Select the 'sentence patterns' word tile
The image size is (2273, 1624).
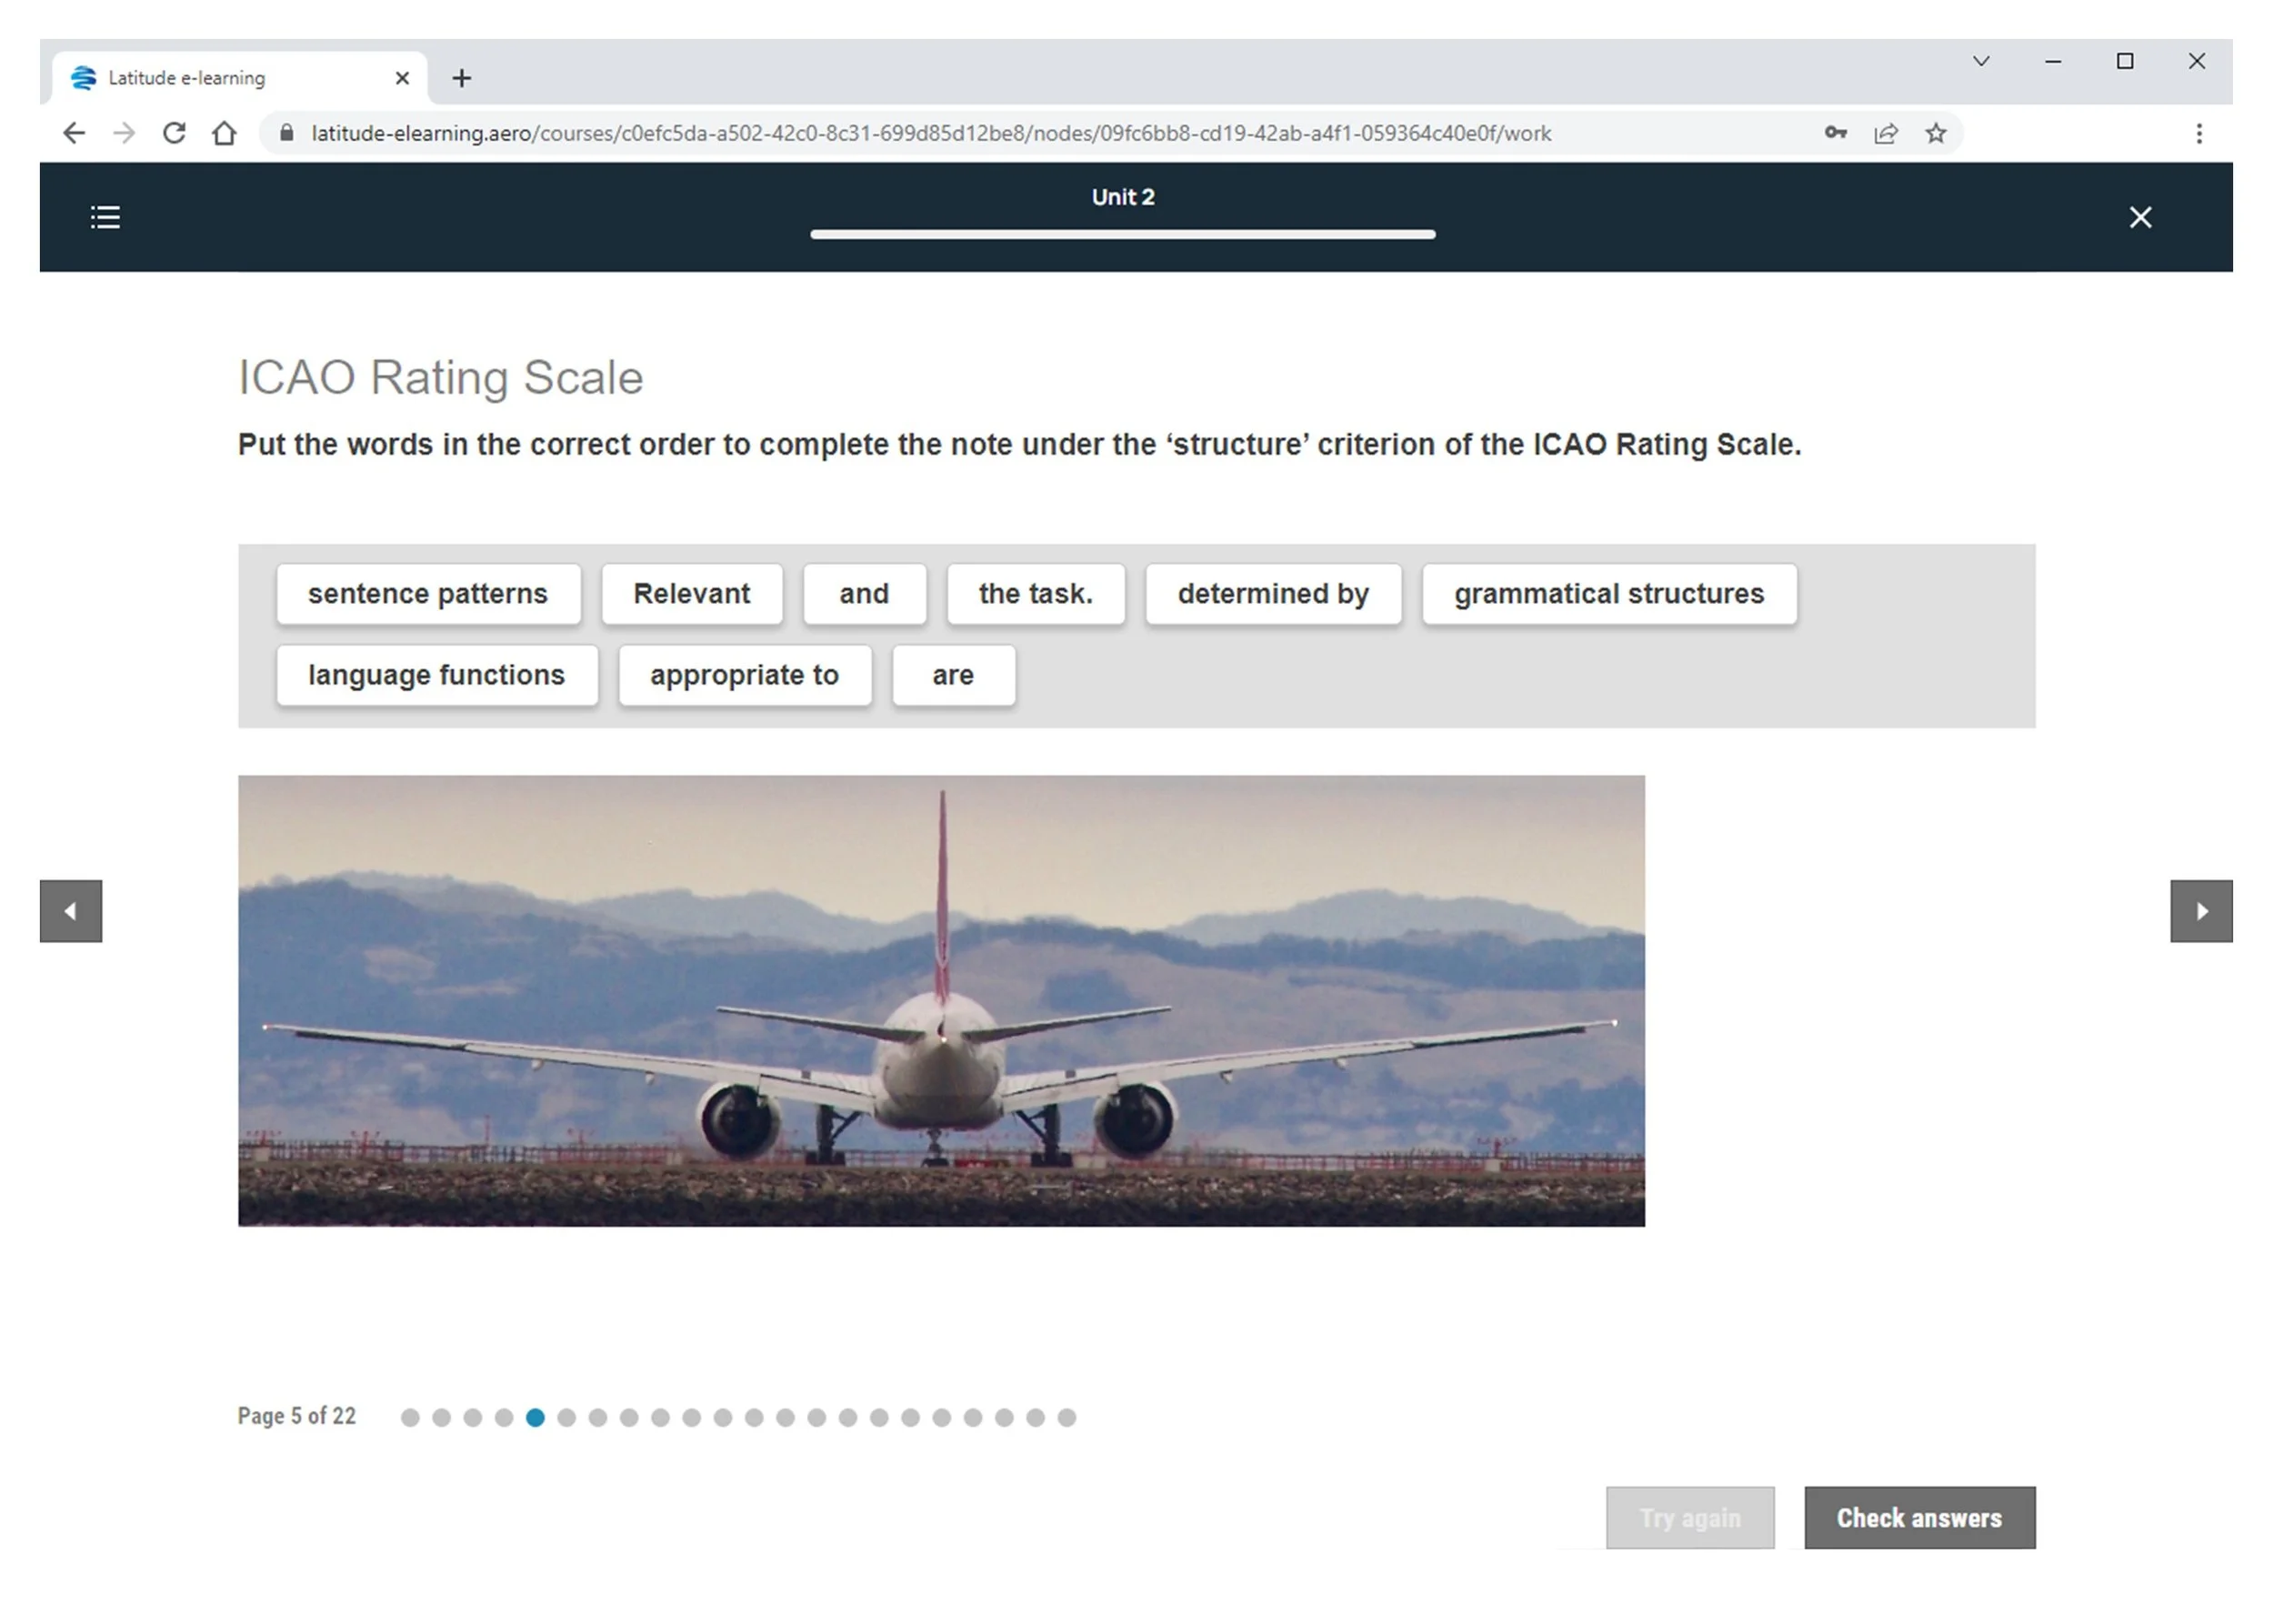(x=427, y=593)
